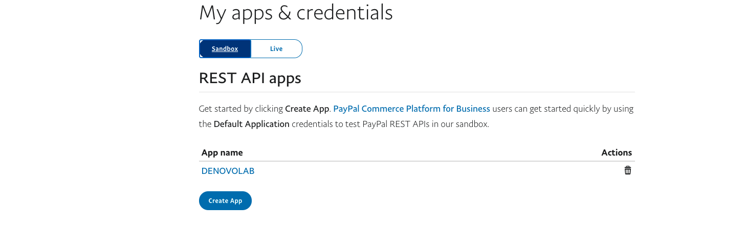Click the My apps & credentials heading

pyautogui.click(x=296, y=13)
